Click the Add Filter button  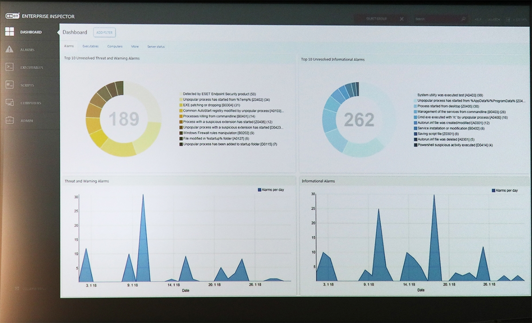(105, 32)
